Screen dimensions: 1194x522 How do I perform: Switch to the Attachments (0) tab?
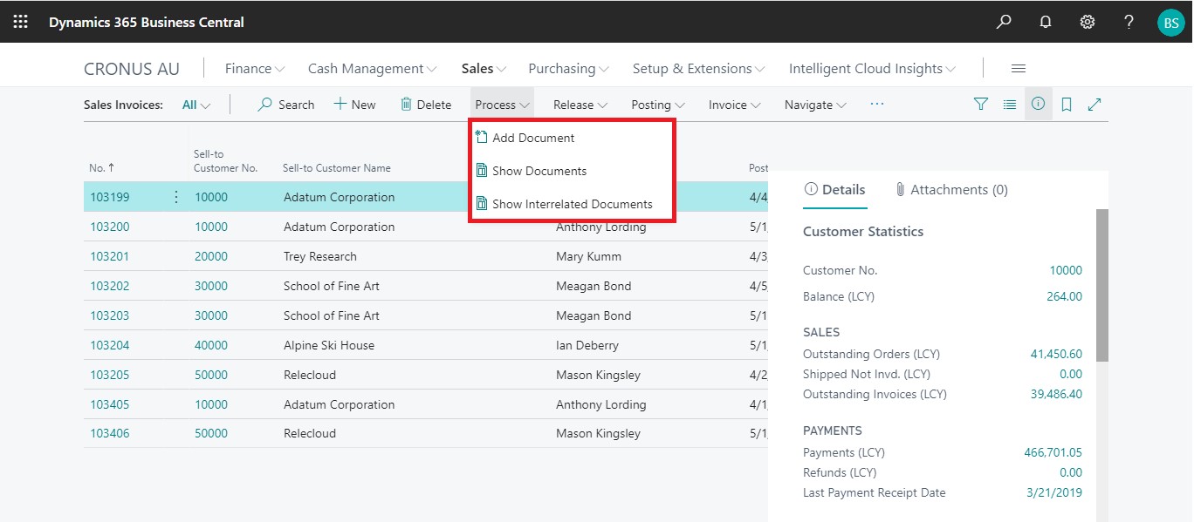pyautogui.click(x=951, y=190)
